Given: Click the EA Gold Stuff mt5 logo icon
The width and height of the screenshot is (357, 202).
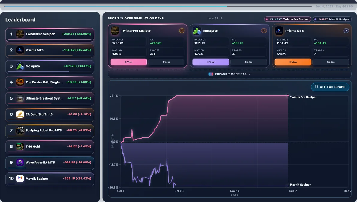Looking at the screenshot, I should tap(20, 114).
